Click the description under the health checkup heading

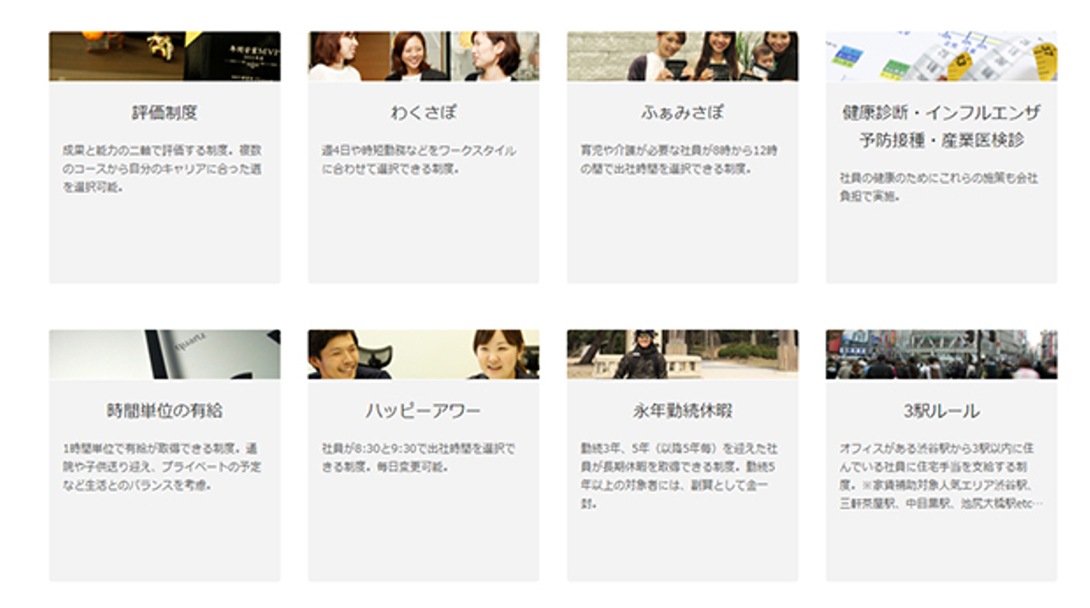pos(939,187)
